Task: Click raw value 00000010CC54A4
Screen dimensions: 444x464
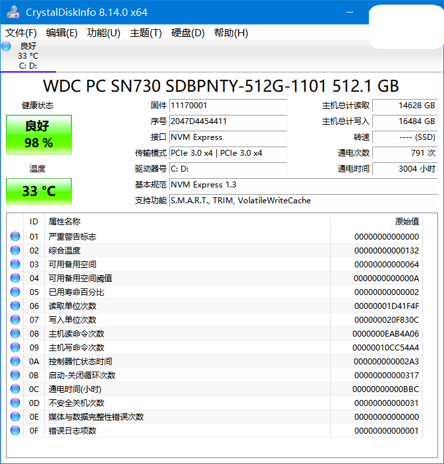Action: click(x=386, y=348)
